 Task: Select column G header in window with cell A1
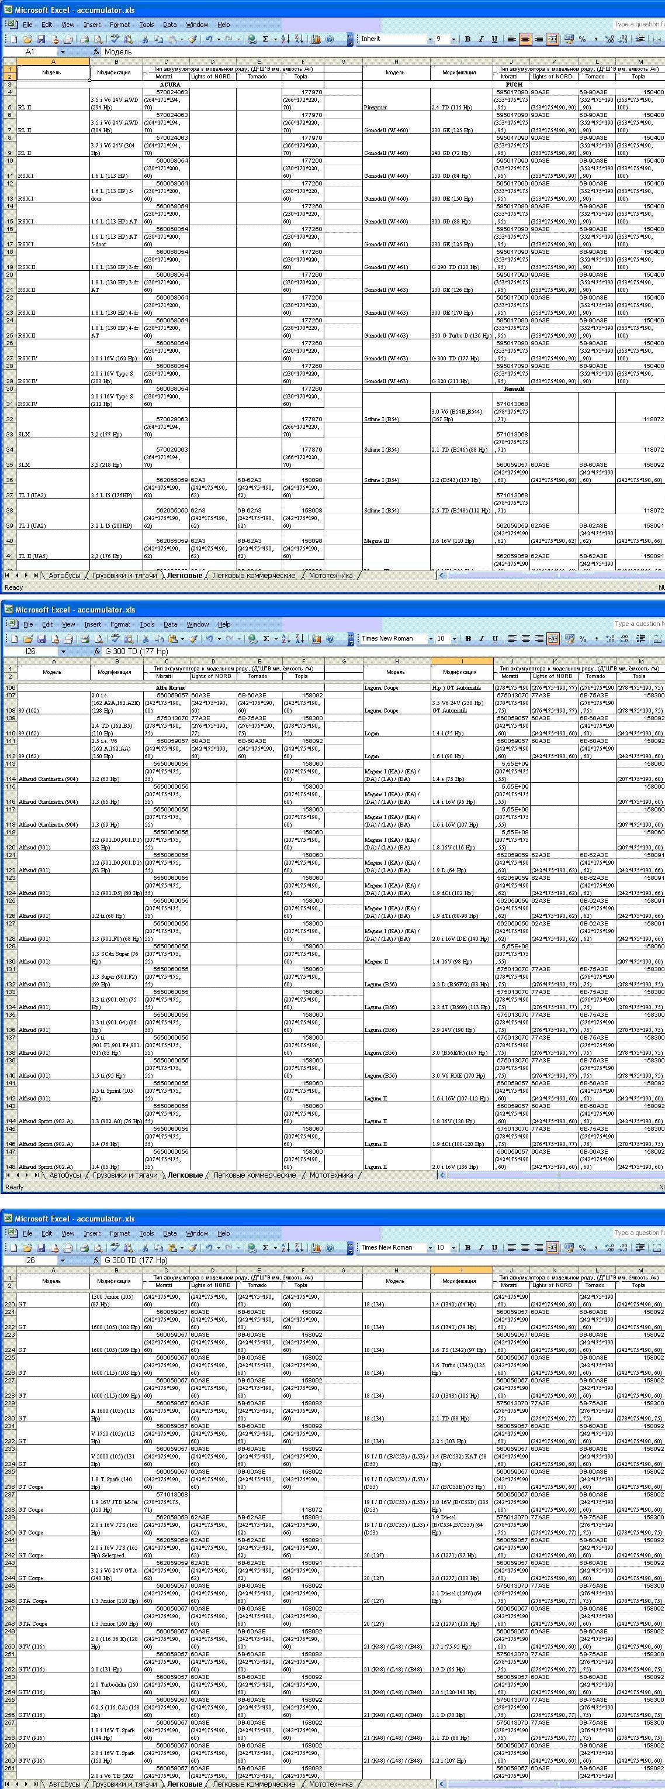pos(343,62)
